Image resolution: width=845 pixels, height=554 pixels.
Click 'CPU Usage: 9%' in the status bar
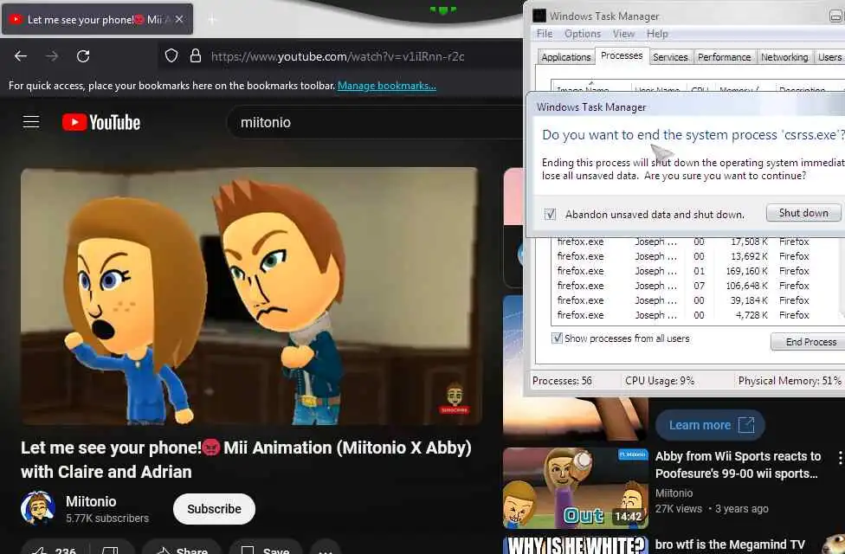(659, 381)
